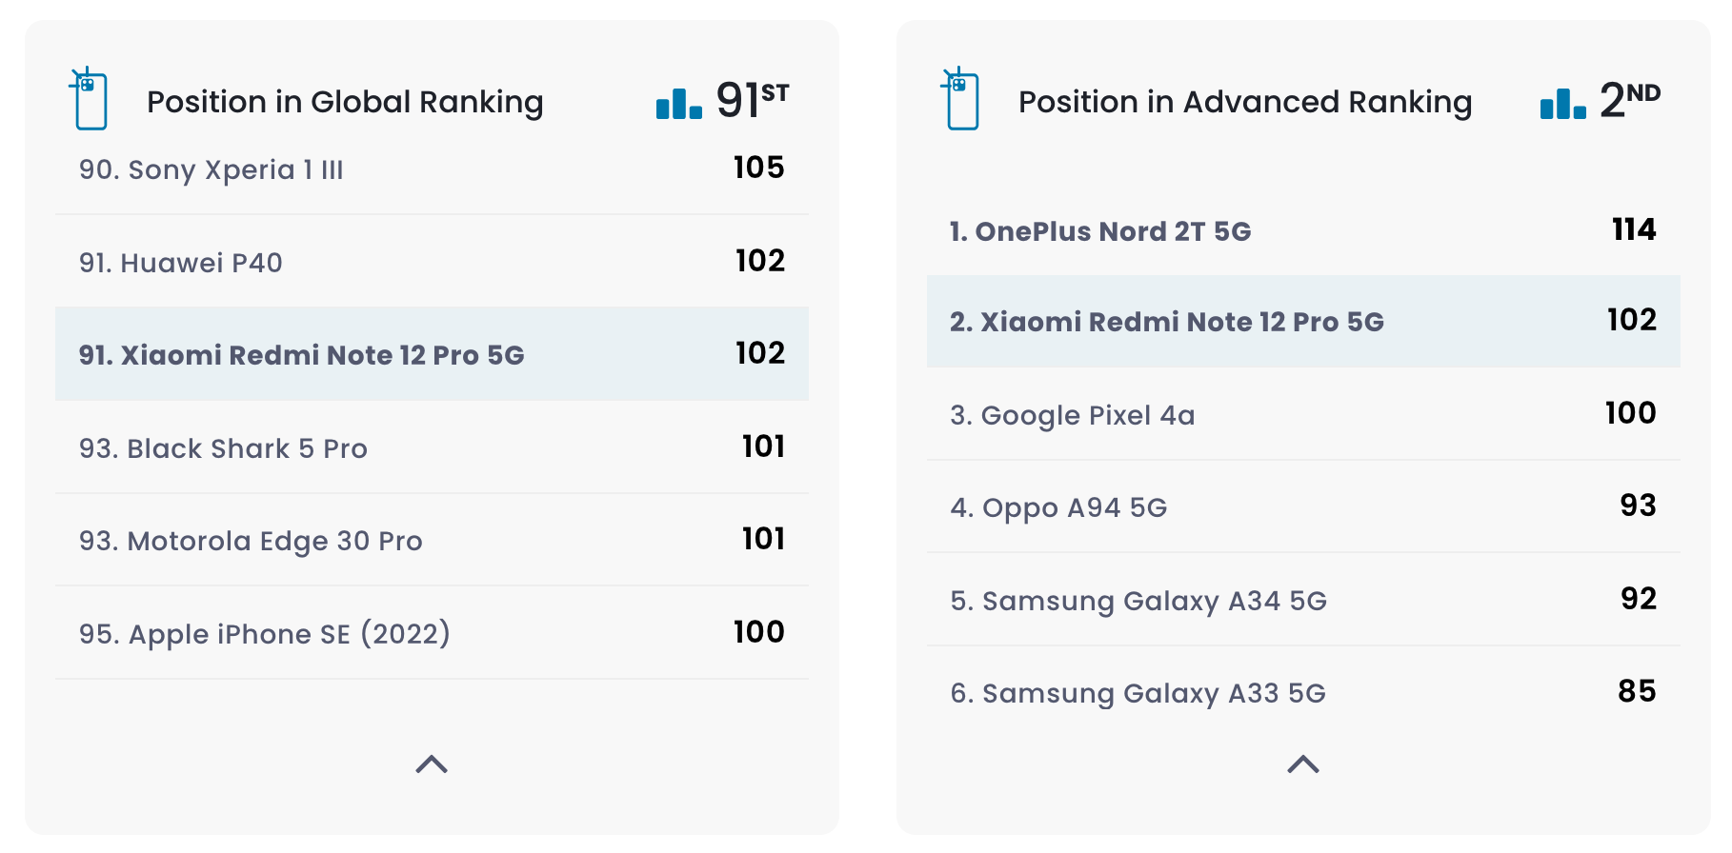
Task: Click the Position in Global Ranking heading
Action: point(345,102)
